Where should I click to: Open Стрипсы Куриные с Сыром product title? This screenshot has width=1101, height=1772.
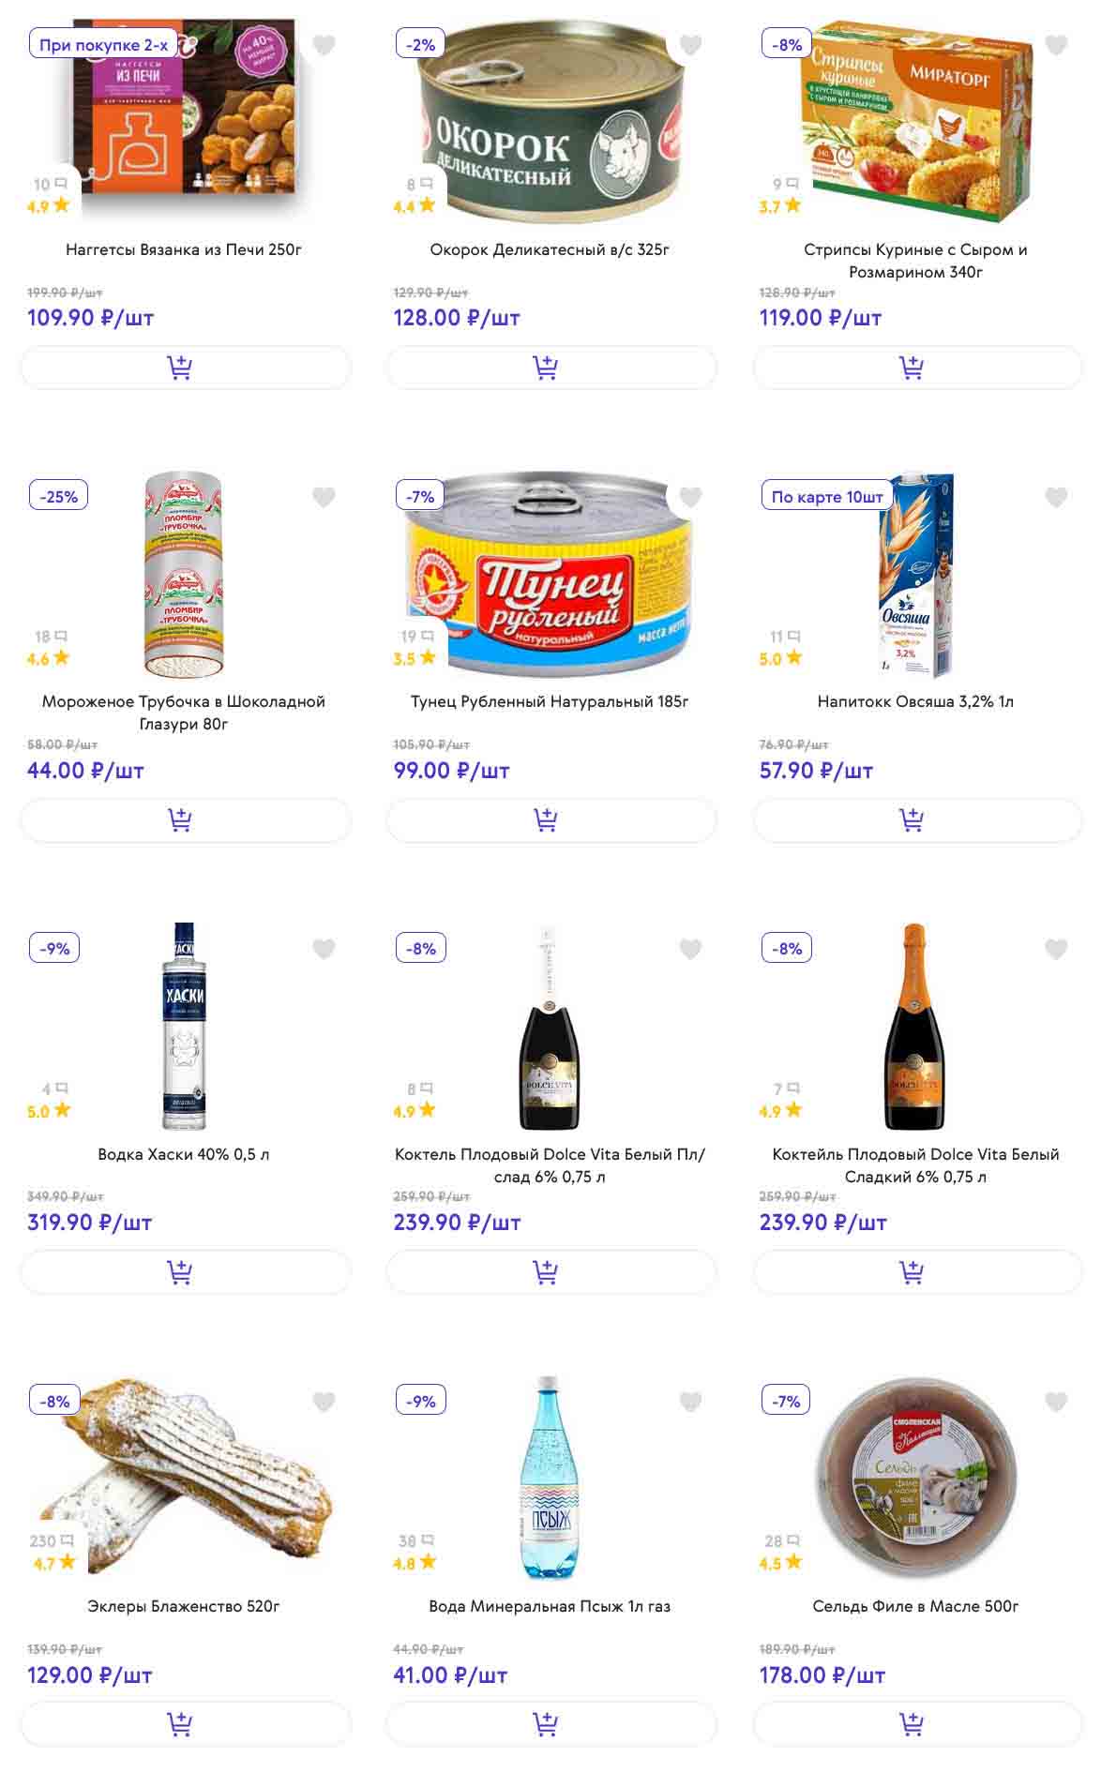click(915, 261)
